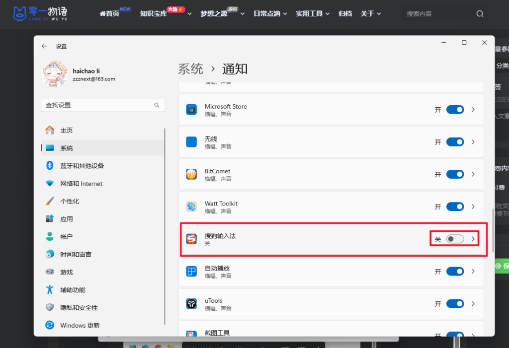Viewport: 509px width, 348px height.
Task: Click the 自动播放 app icon
Action: pos(191,272)
